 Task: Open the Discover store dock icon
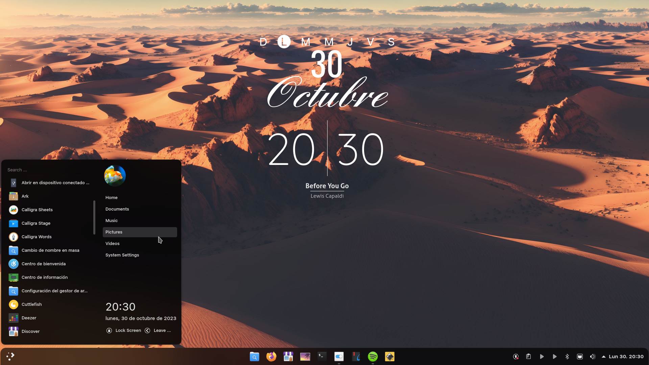(x=288, y=357)
